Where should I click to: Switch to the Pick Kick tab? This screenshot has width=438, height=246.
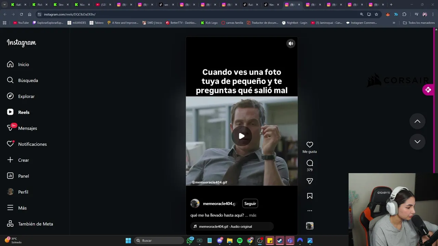click(40, 4)
